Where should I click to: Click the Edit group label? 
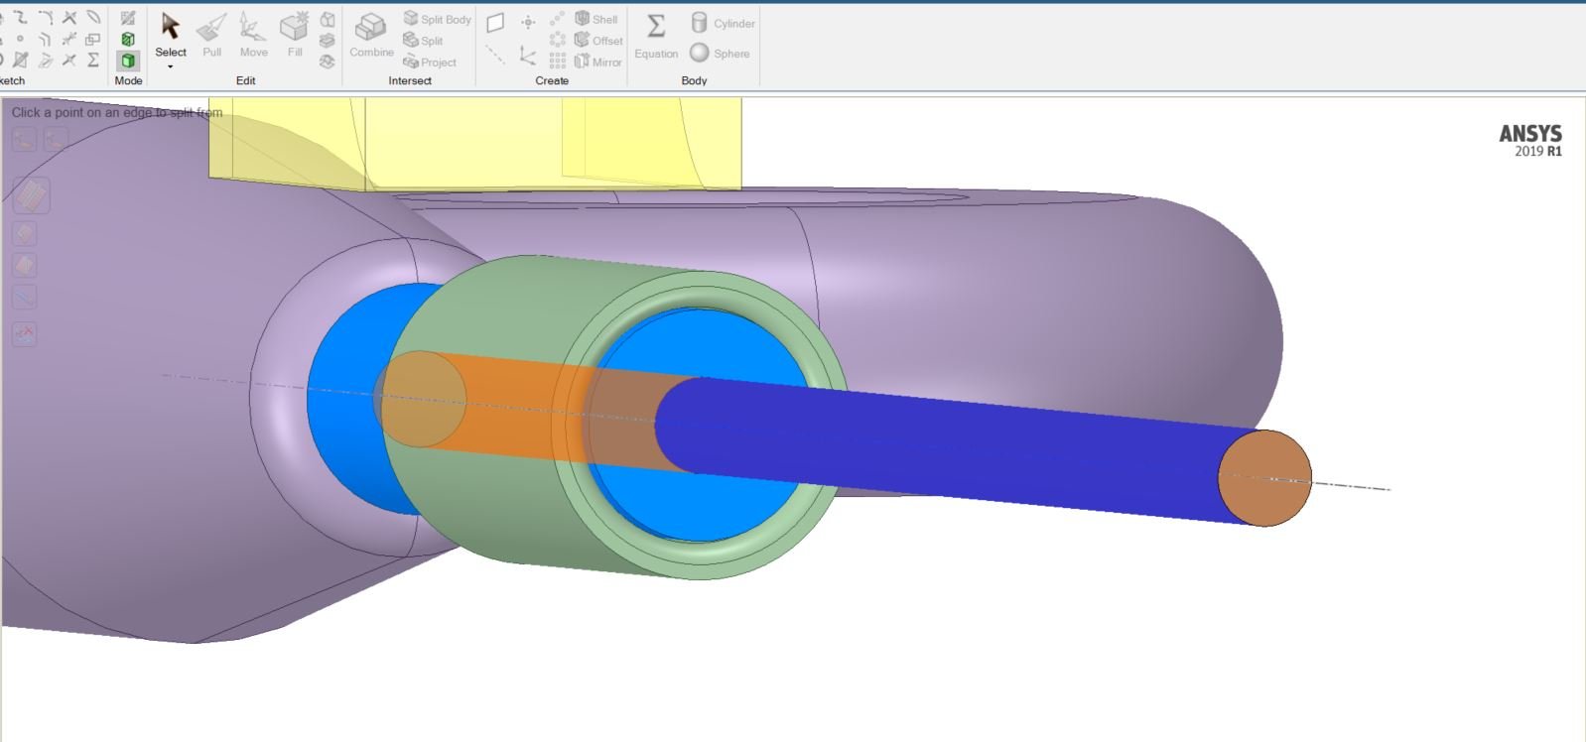(245, 80)
